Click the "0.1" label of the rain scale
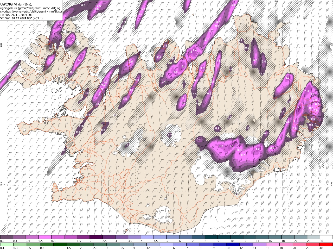This screenshot has height=250, width=333. (2, 248)
